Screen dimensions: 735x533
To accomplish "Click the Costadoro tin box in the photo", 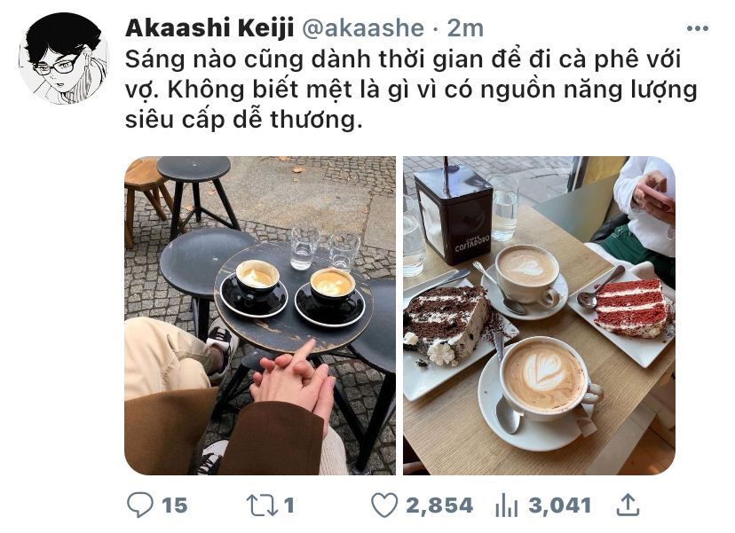I will tap(454, 216).
